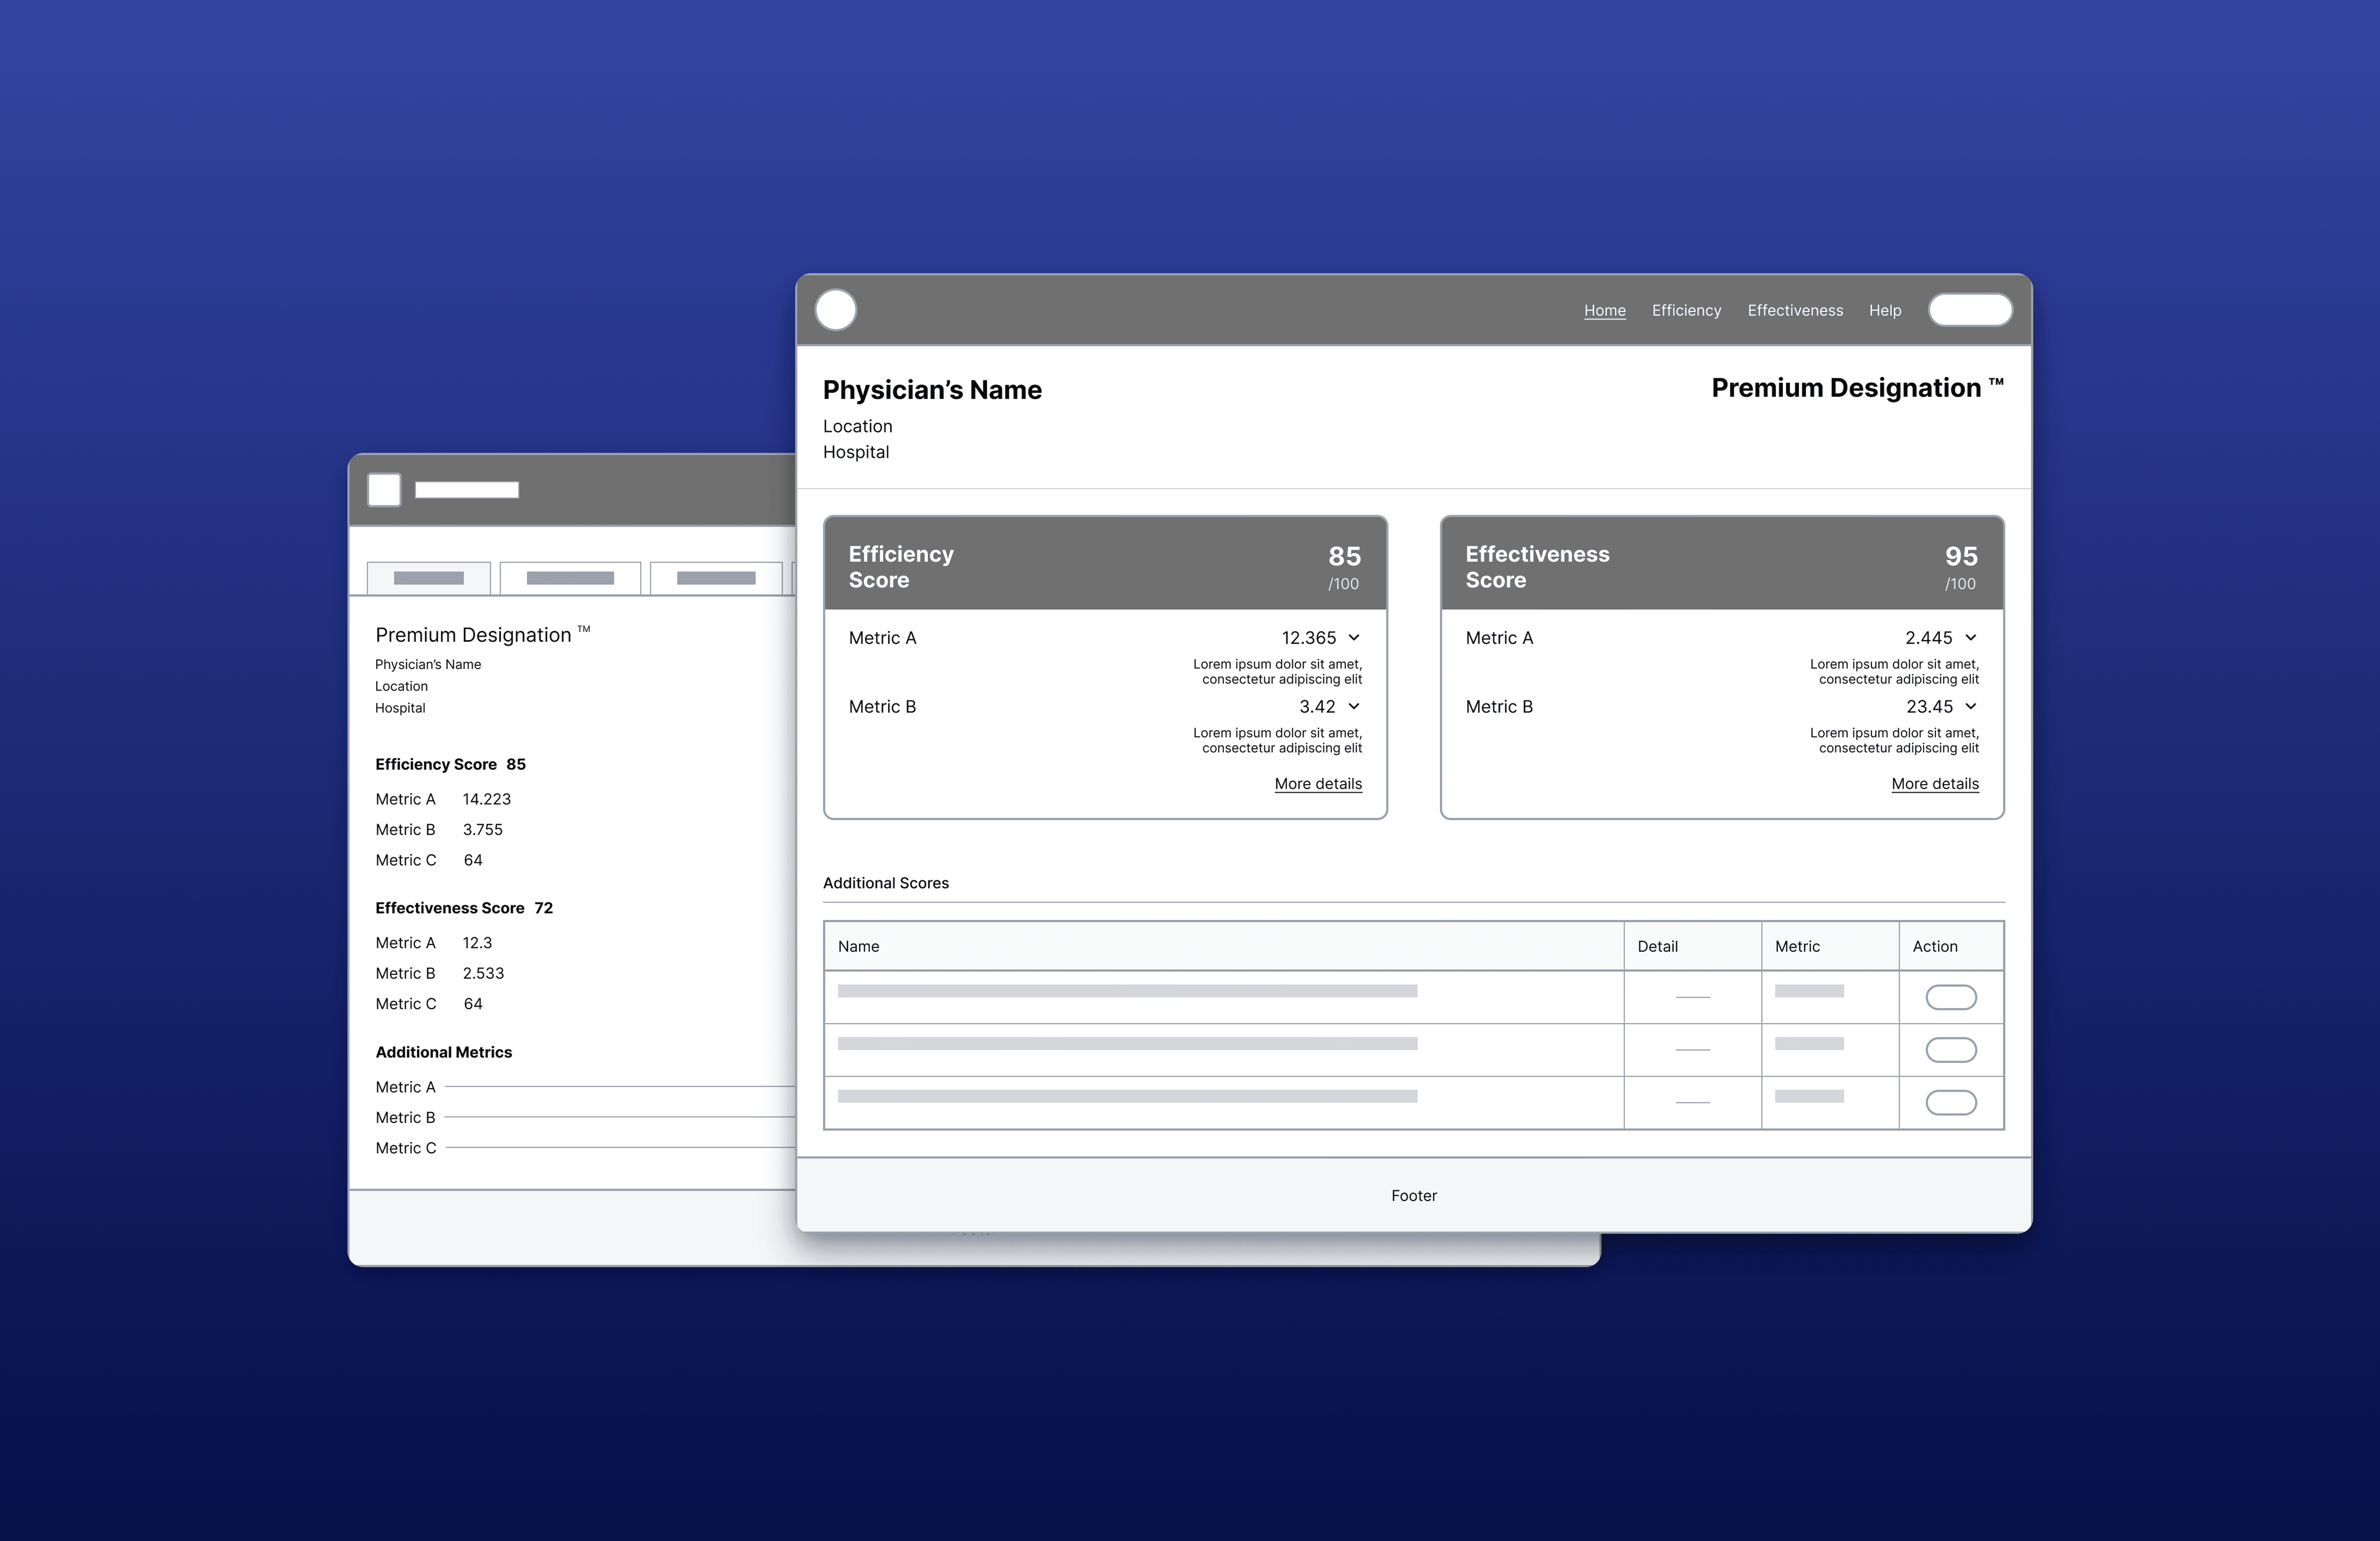The image size is (2380, 1541).
Task: Select the third tab in the back window
Action: click(x=716, y=578)
